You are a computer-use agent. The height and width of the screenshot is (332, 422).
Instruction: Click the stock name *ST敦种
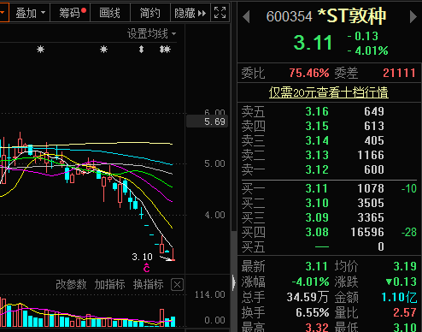tap(352, 16)
